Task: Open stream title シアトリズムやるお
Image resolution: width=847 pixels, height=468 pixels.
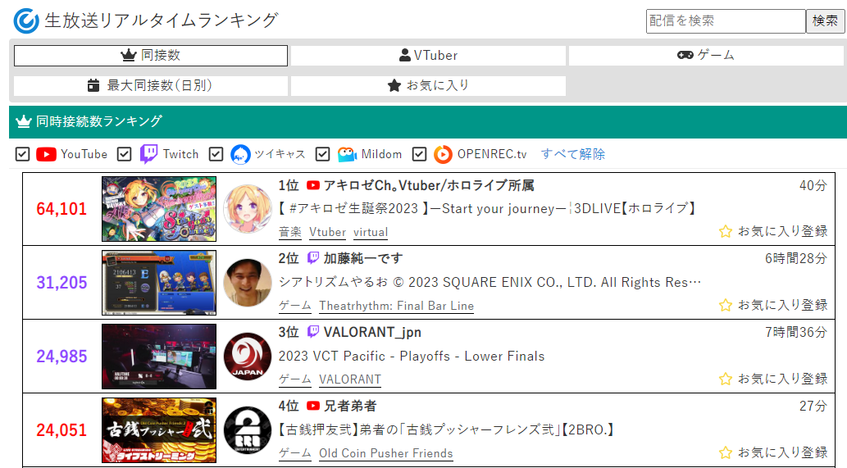Action: click(490, 283)
